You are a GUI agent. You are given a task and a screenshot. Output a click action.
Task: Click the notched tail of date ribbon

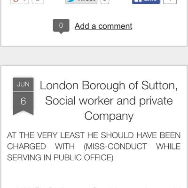pyautogui.click(x=23, y=113)
